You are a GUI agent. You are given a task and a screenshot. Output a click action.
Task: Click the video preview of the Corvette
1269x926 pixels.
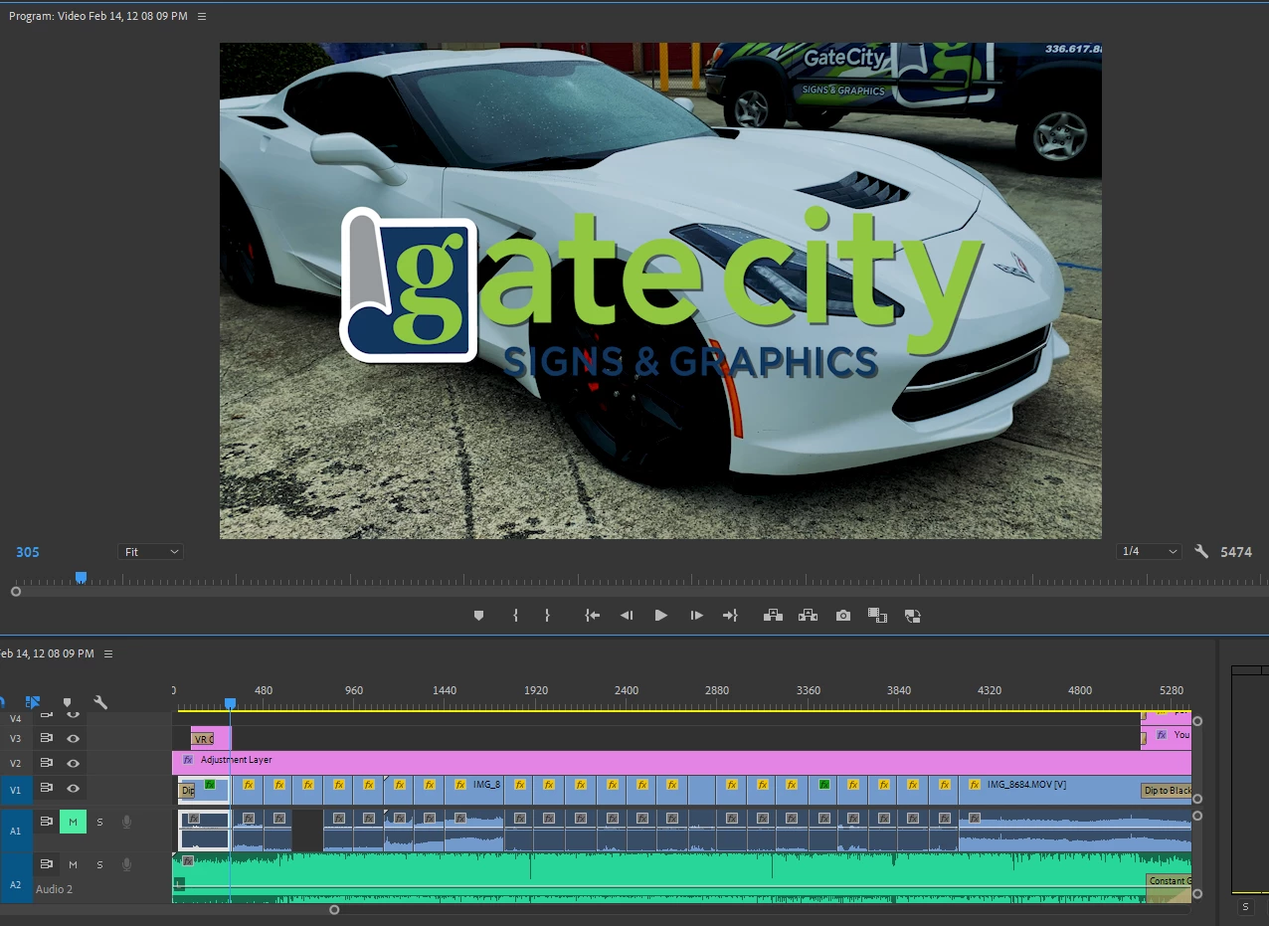point(660,290)
